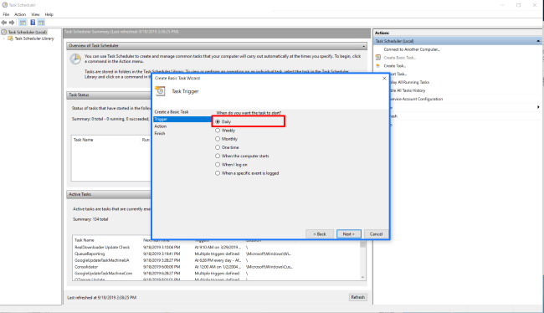Click the Active Tasks scrollbar down arrow
The height and width of the screenshot is (313, 544).
(x=363, y=277)
